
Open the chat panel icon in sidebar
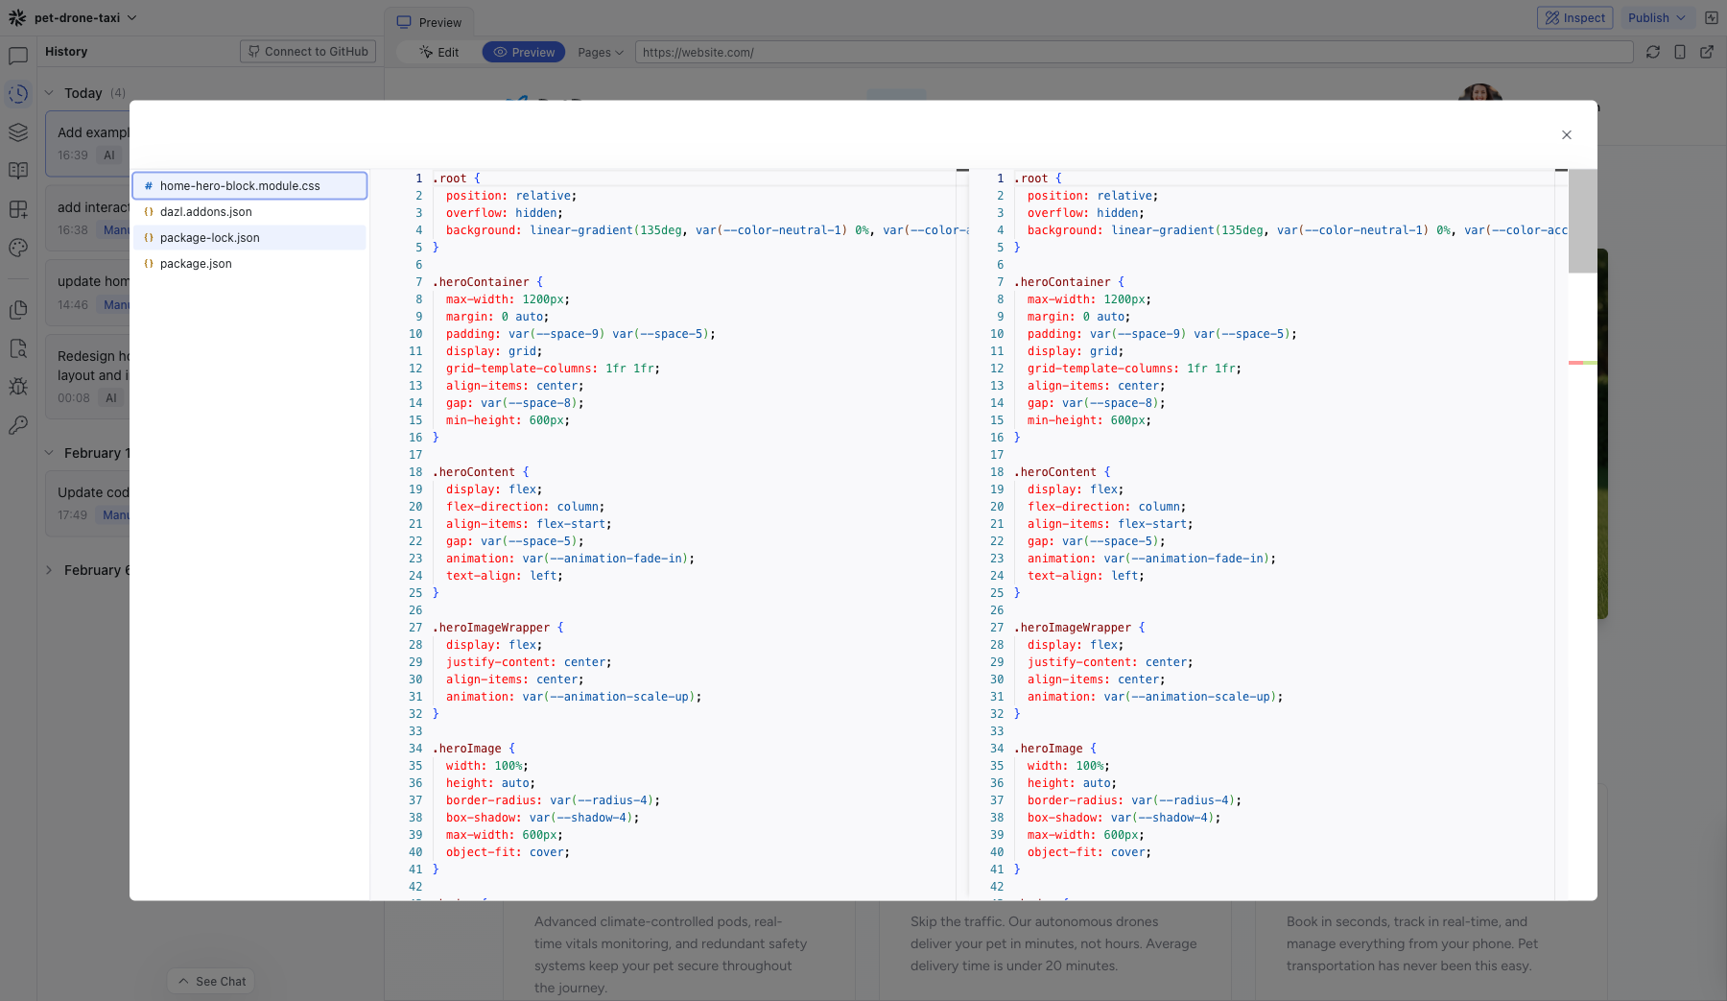[x=18, y=56]
